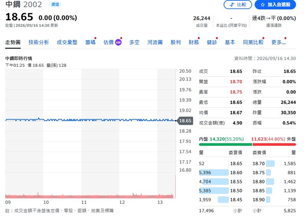Open the 財務 tab
306x217 pixels.
194,42
